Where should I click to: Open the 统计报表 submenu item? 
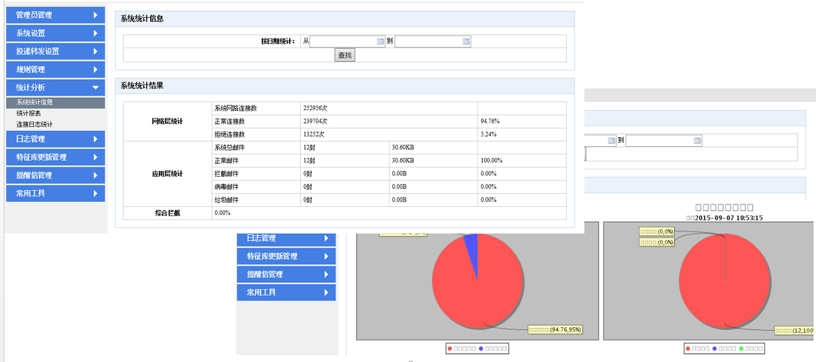point(29,114)
